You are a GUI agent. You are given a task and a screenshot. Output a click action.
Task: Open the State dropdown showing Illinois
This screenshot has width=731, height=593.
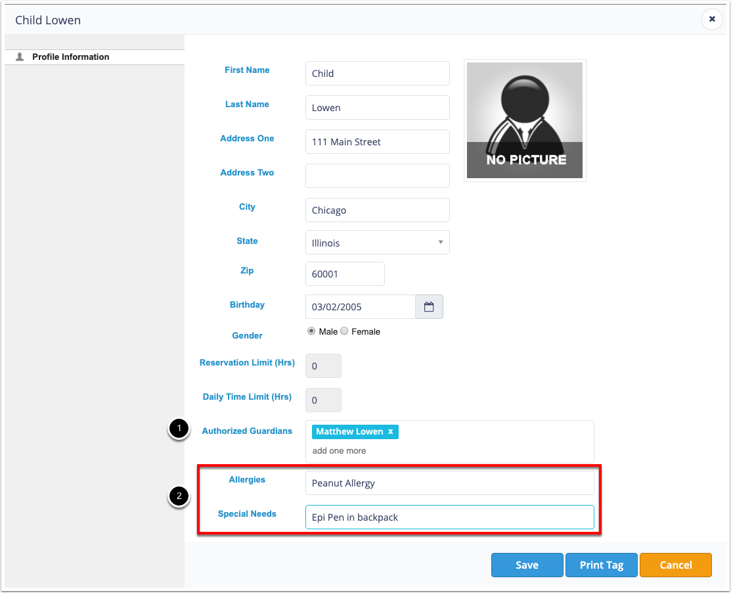click(x=377, y=243)
